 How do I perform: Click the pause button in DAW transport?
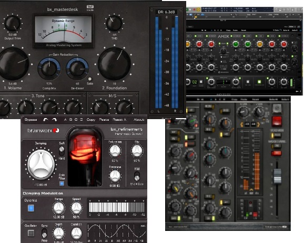190,9
